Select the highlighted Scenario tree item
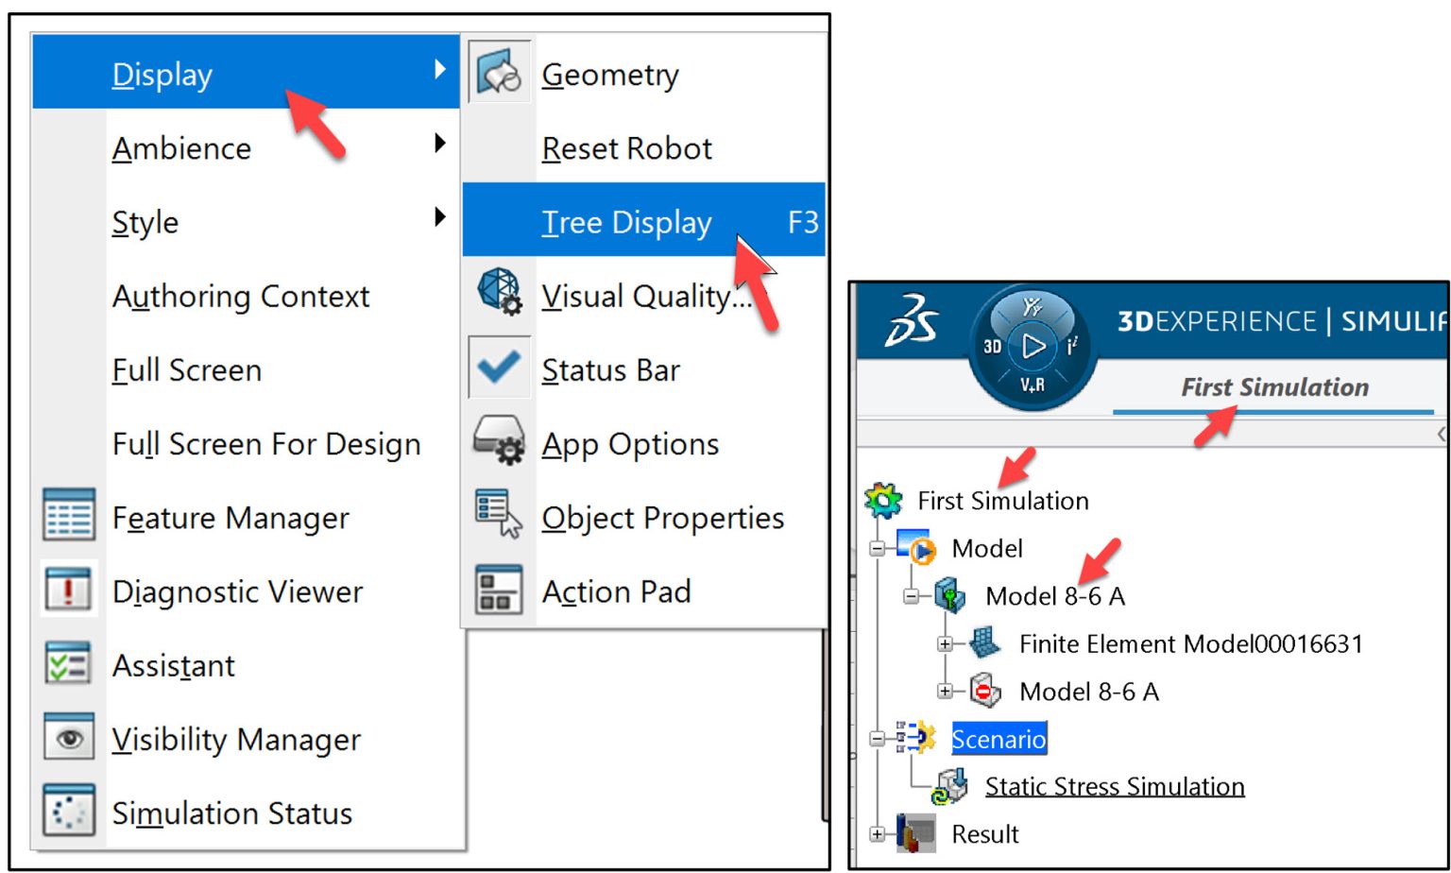 tap(999, 739)
